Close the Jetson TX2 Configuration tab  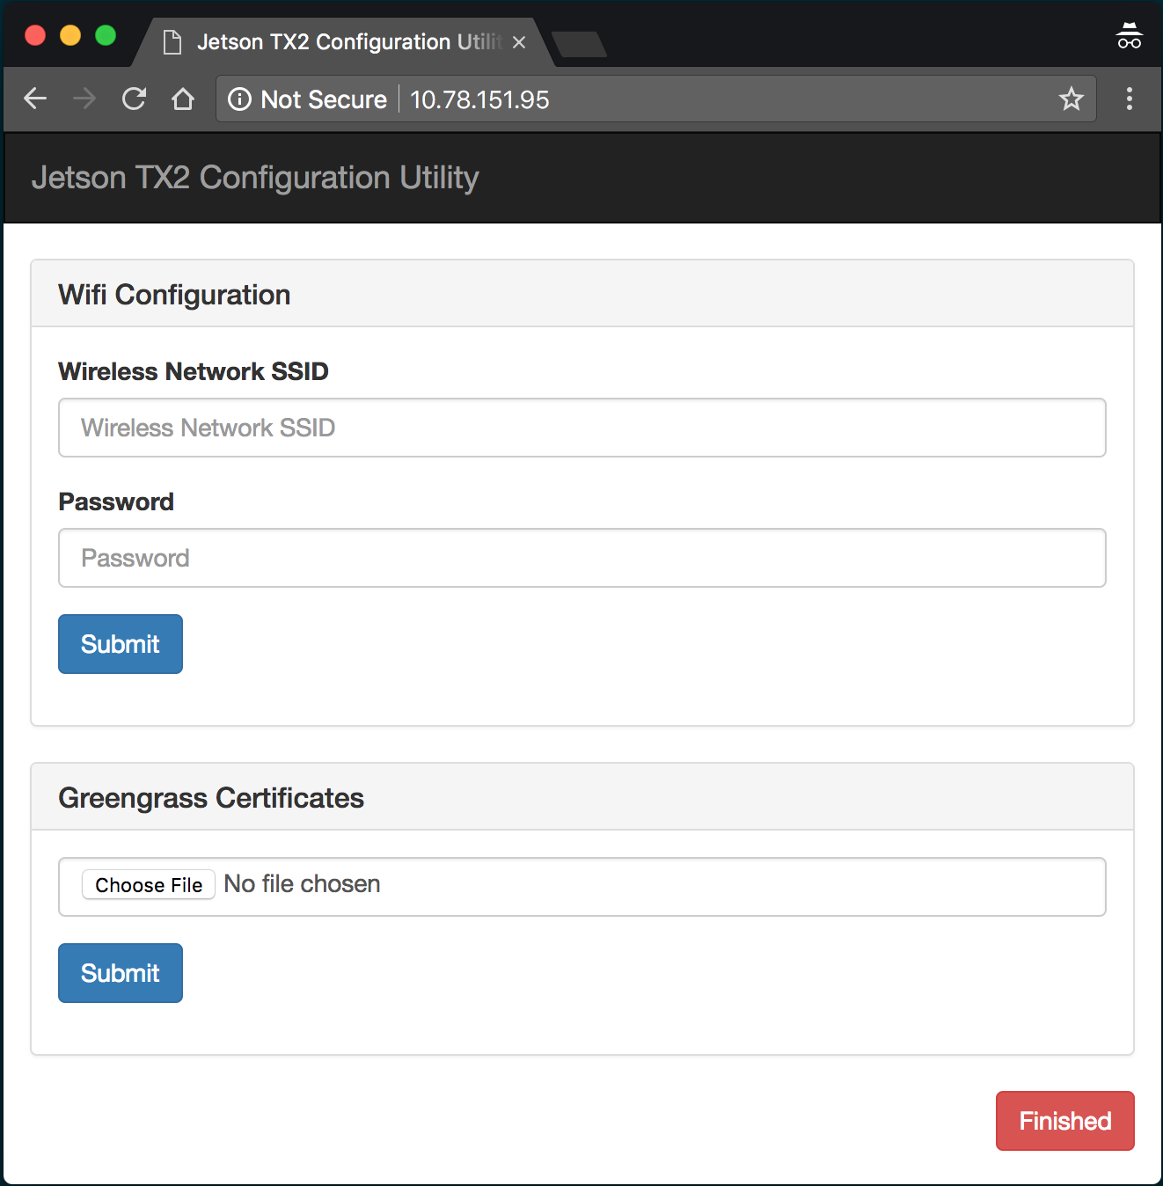click(x=519, y=42)
